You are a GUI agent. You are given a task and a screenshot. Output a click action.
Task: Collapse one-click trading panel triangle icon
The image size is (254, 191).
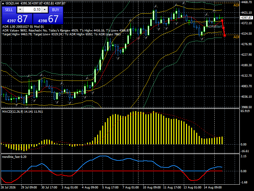[x=3, y=3]
